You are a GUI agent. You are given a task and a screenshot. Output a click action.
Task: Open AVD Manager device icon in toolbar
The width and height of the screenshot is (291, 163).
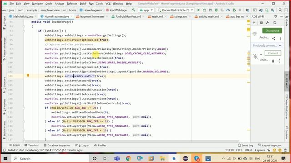point(267,10)
